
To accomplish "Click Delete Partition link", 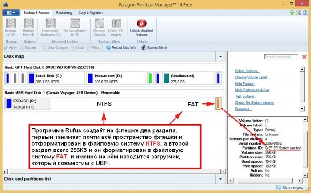I will coord(247,71).
